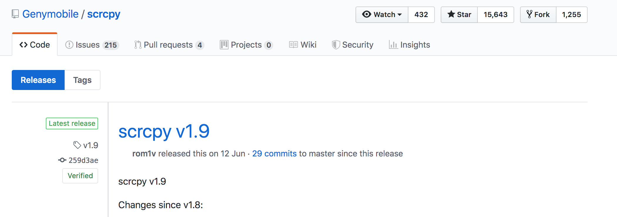Image resolution: width=617 pixels, height=217 pixels.
Task: Click the commit icon beside 259d3ae
Action: [62, 160]
